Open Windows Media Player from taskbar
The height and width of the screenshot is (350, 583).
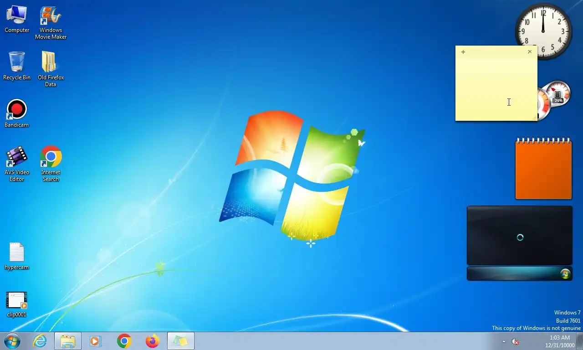coord(96,341)
